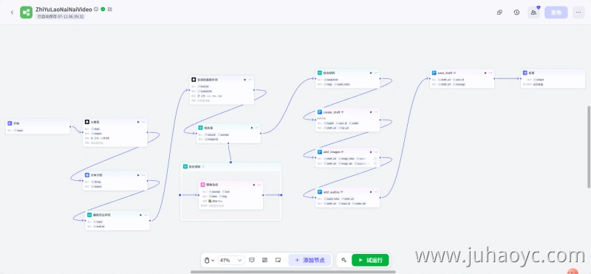The height and width of the screenshot is (274, 591).
Task: Start the 试运行 test run
Action: coord(370,260)
